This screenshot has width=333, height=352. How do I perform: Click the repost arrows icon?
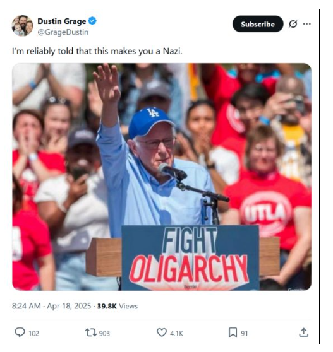click(91, 332)
